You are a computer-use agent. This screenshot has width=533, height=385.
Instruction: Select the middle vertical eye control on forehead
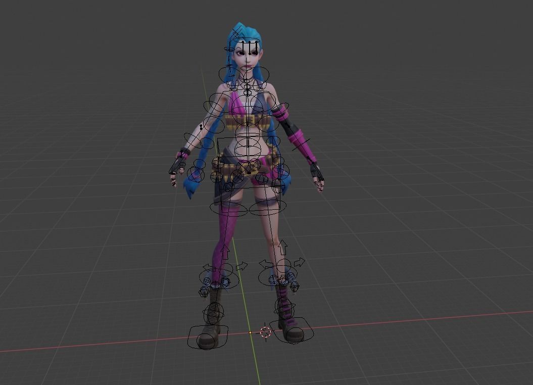coord(250,47)
